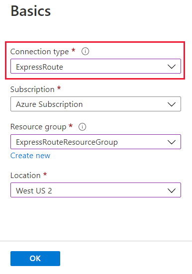
Task: Open the ExpressRouteResourceGroup dropdown
Action: (96, 142)
